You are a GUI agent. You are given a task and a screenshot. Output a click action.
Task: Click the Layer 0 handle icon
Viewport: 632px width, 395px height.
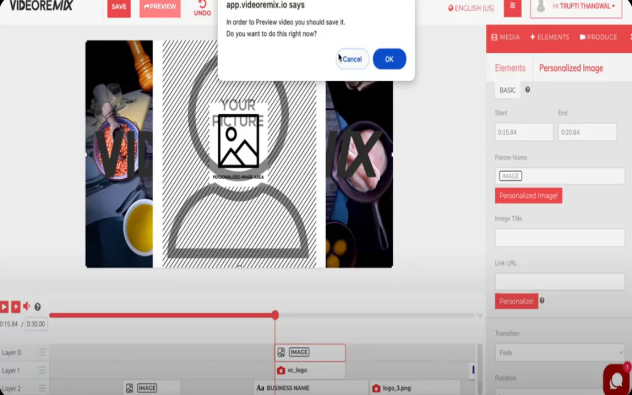(x=42, y=352)
